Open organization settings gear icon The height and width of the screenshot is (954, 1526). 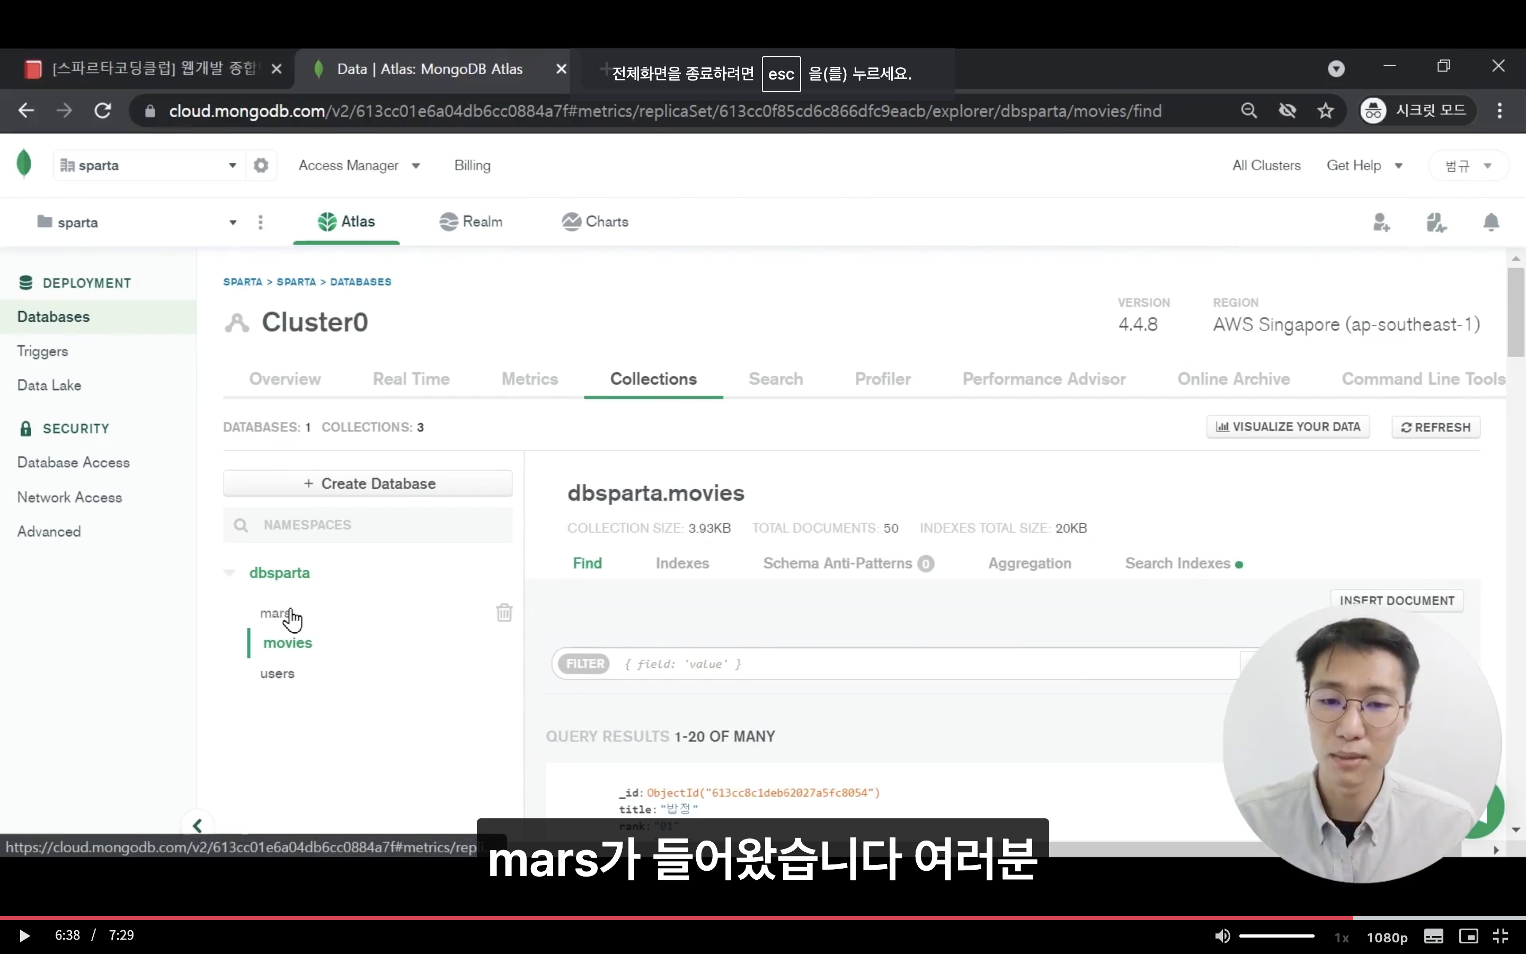261,165
